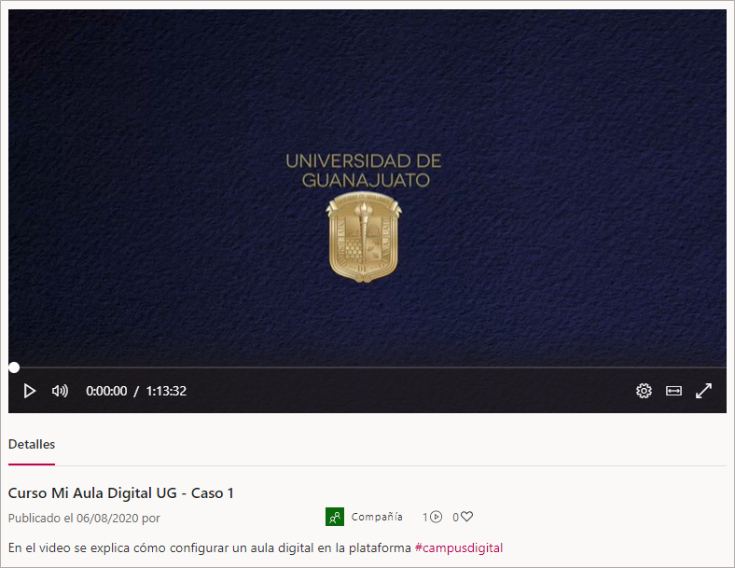Screen dimensions: 735x568
Task: Click the views count play icon
Action: 436,517
